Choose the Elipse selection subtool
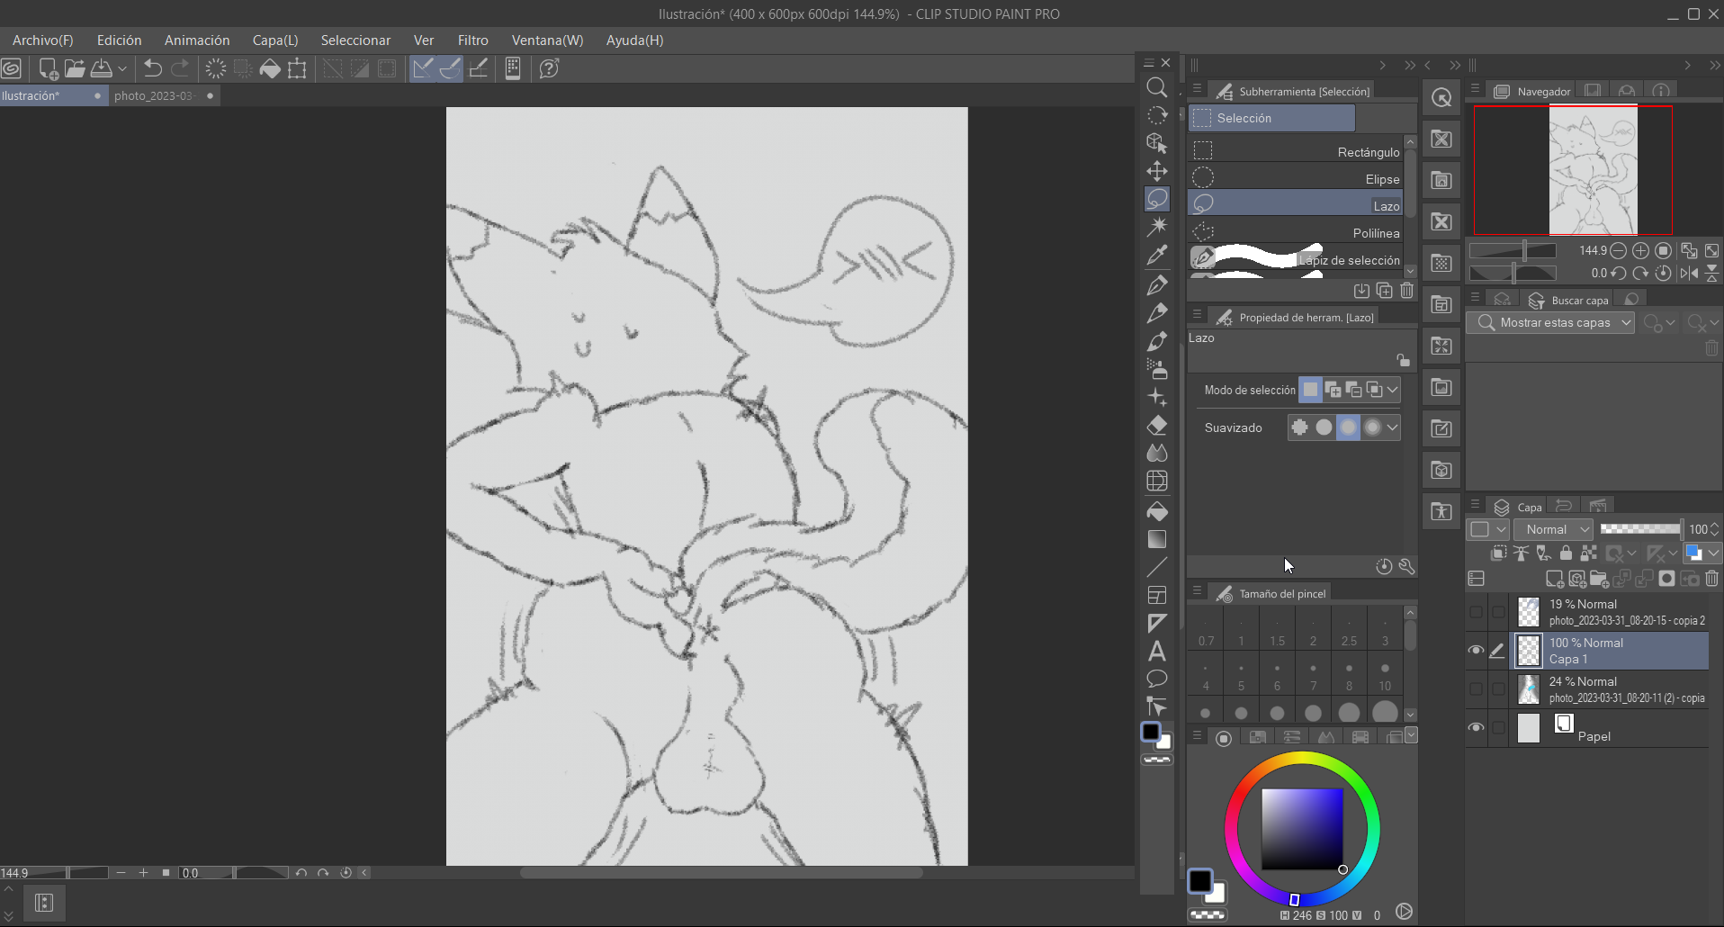Image resolution: width=1724 pixels, height=927 pixels. click(x=1295, y=178)
